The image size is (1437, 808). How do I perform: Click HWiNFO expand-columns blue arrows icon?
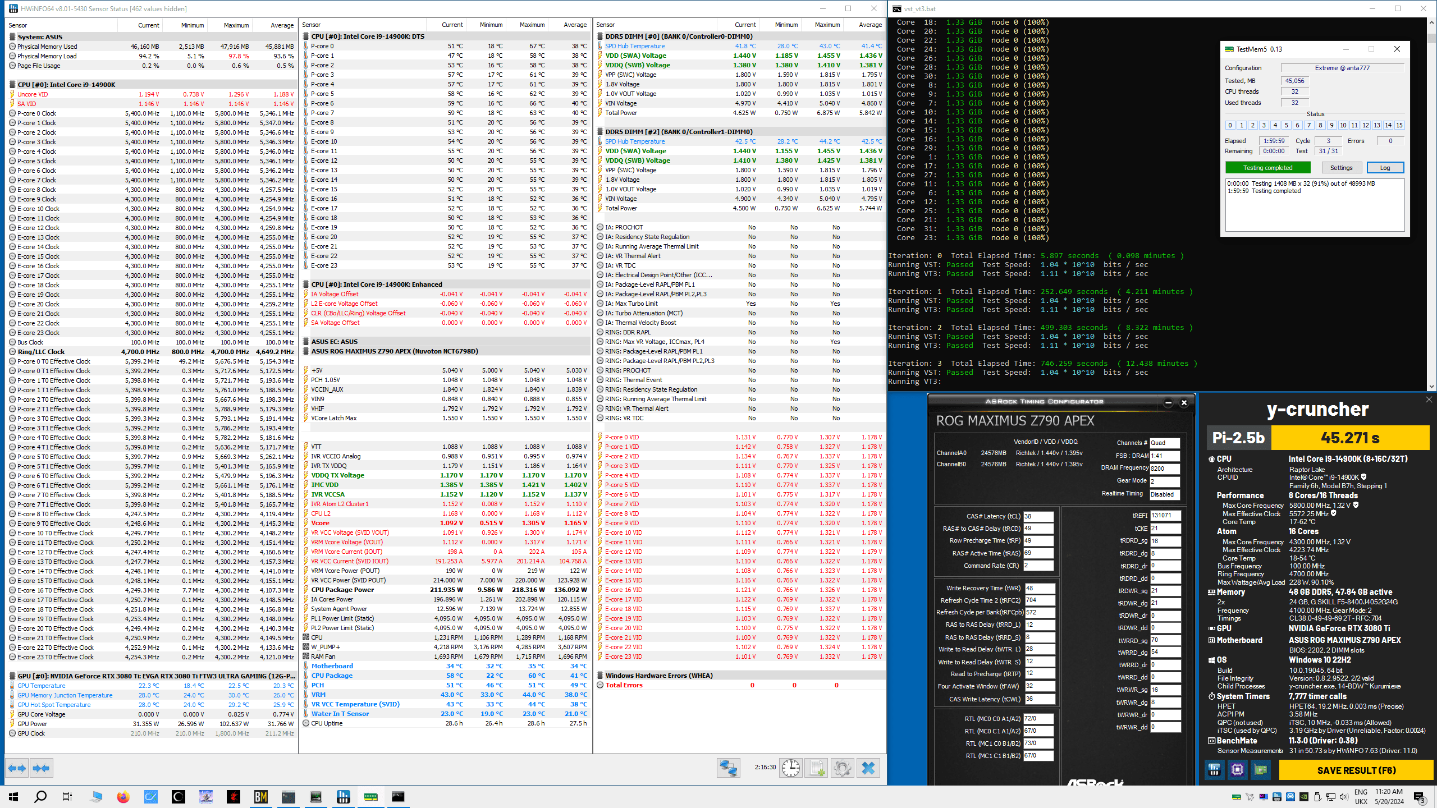point(17,768)
